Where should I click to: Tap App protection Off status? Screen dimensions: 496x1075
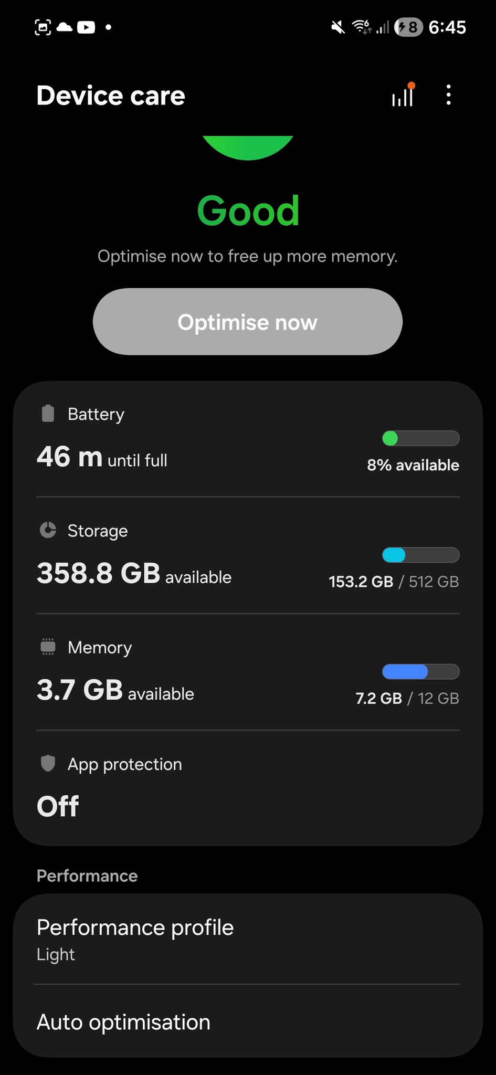58,806
